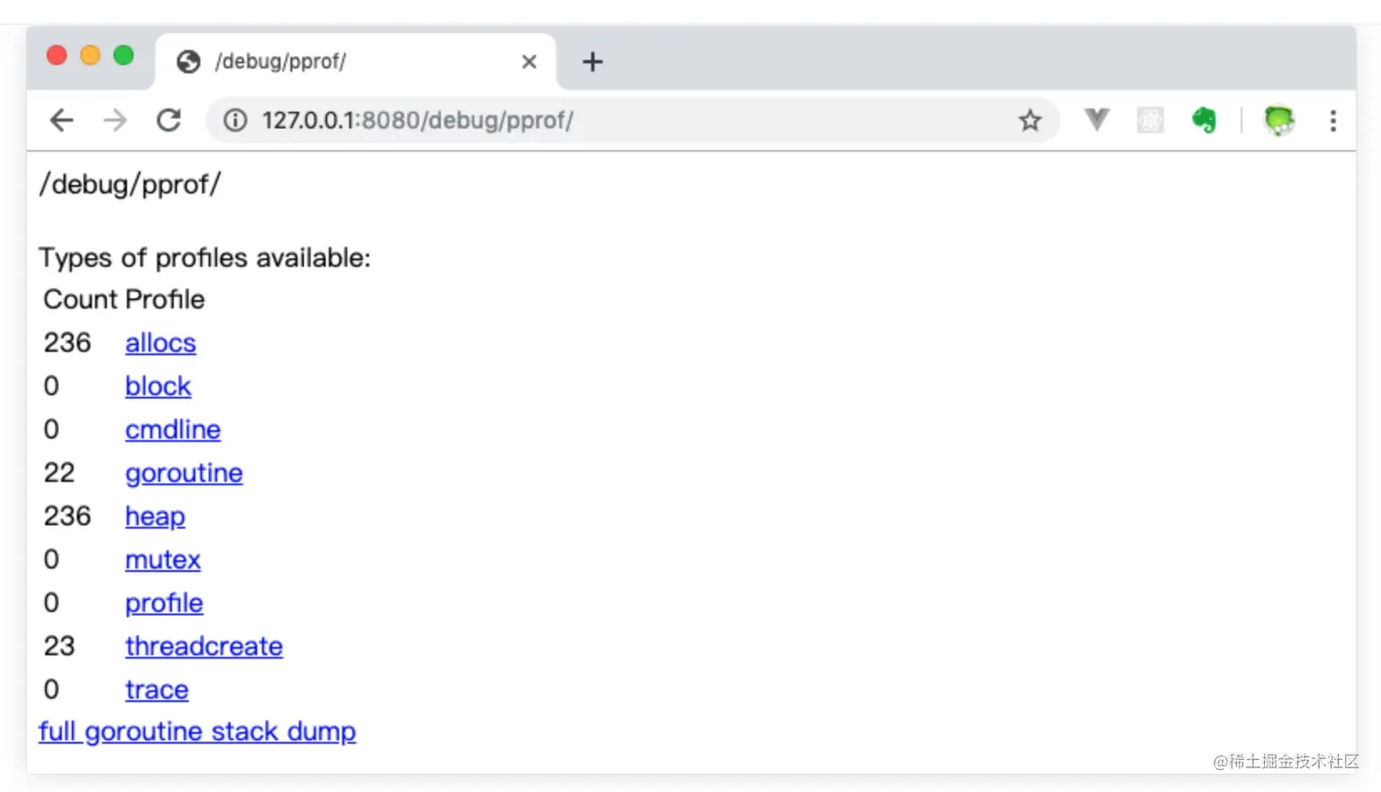Click the count 236 beside heap
This screenshot has width=1381, height=792.
click(68, 516)
